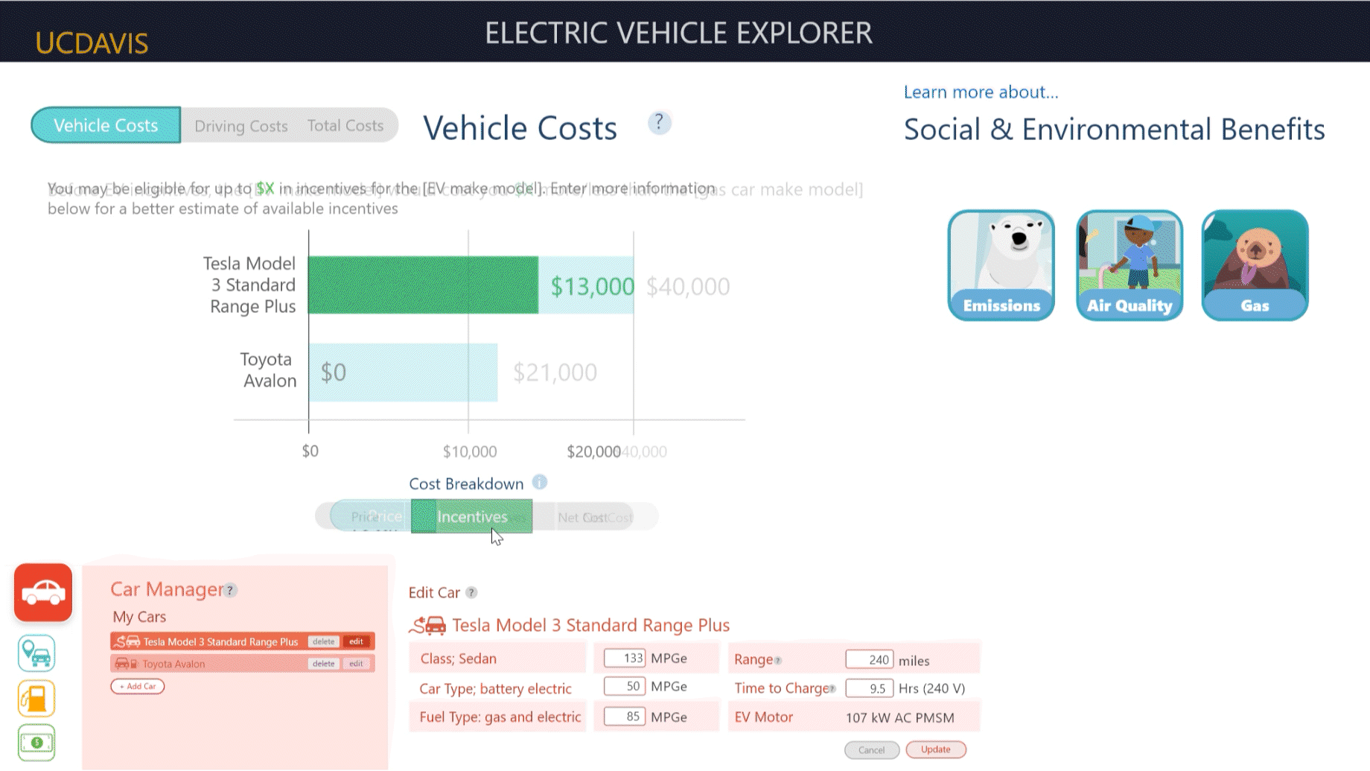1370x771 pixels.
Task: Click the Learn more about... link
Action: point(981,92)
